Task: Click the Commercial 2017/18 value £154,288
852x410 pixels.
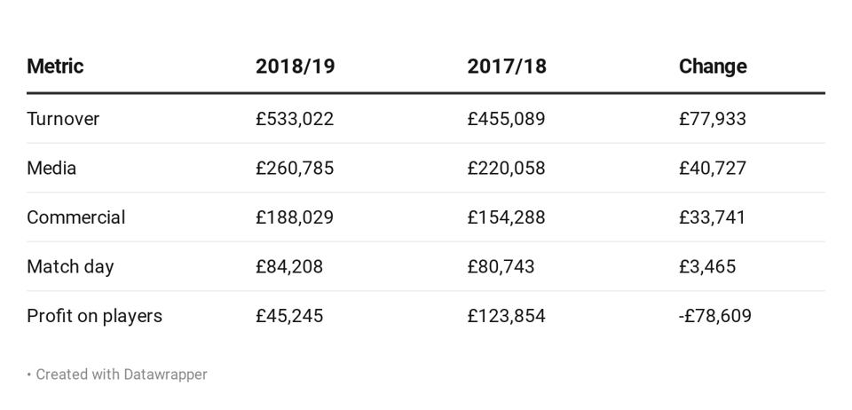Action: (506, 217)
